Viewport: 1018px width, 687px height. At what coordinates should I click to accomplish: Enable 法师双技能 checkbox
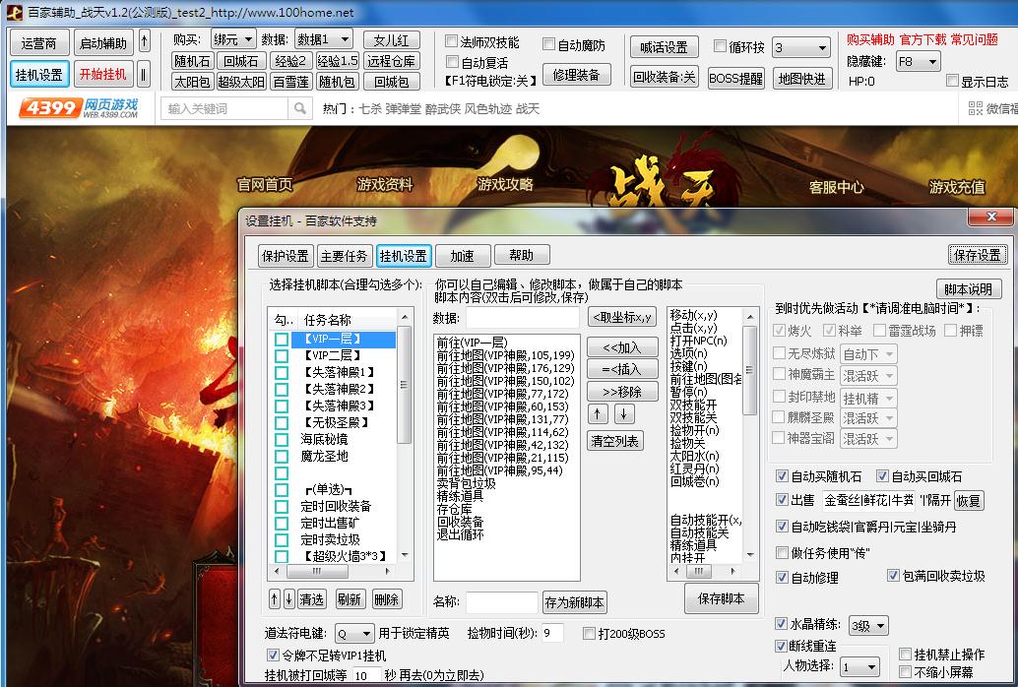tap(451, 41)
